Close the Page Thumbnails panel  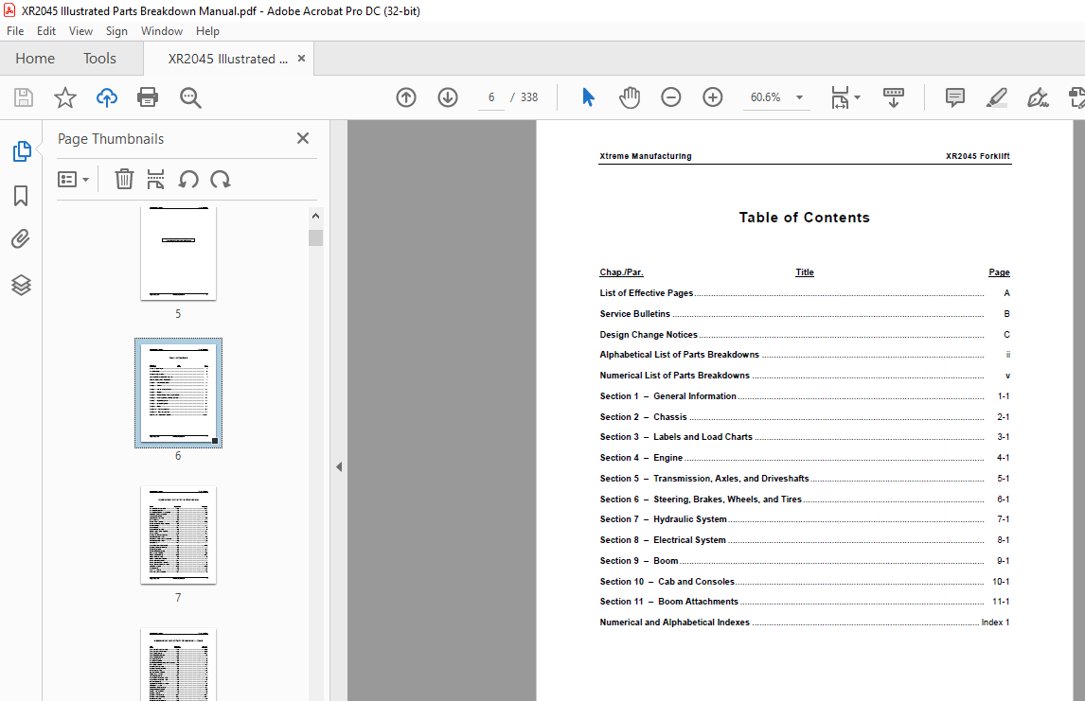[x=302, y=138]
